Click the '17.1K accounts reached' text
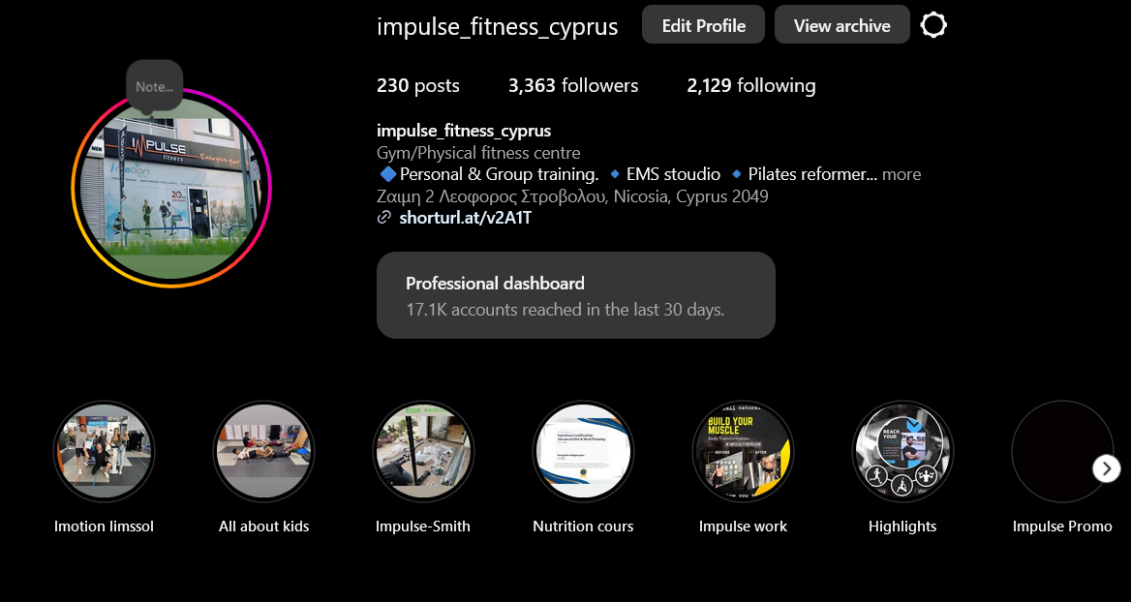1131x602 pixels. 565,310
